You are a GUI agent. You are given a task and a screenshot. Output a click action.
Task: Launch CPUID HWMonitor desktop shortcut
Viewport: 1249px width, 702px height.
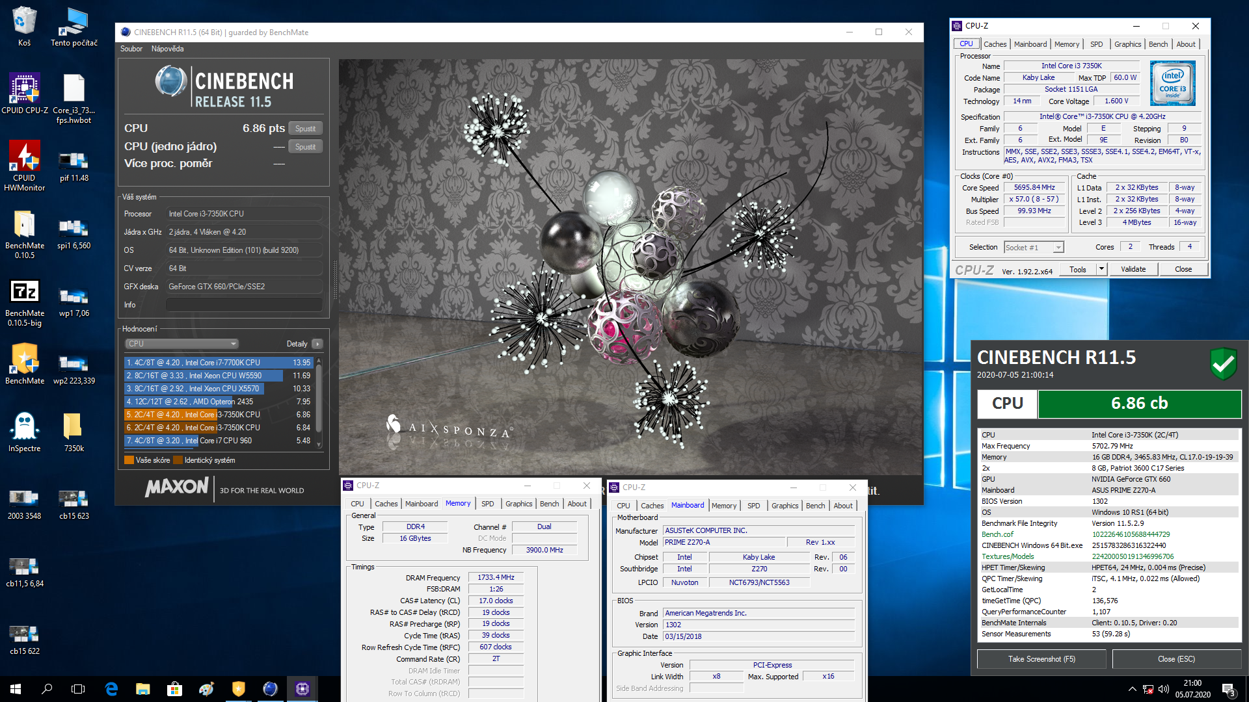[25, 166]
